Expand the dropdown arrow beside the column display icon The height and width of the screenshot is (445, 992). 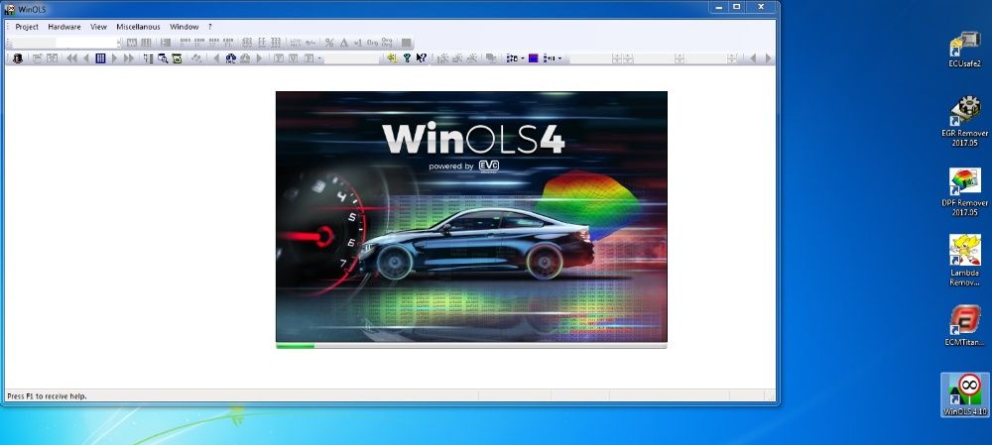tap(559, 58)
